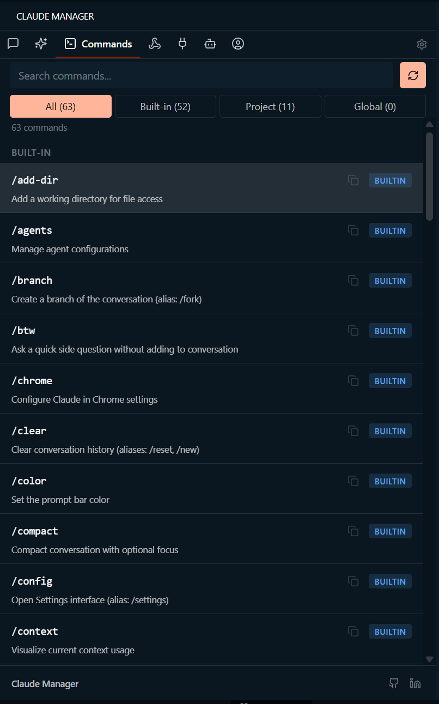The image size is (439, 704).
Task: Switch to the Commands tab
Action: [x=97, y=44]
